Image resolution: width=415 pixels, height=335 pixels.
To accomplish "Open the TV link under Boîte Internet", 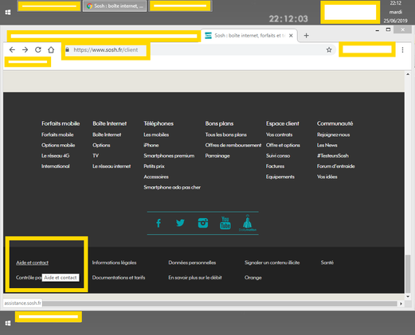I will coord(96,156).
